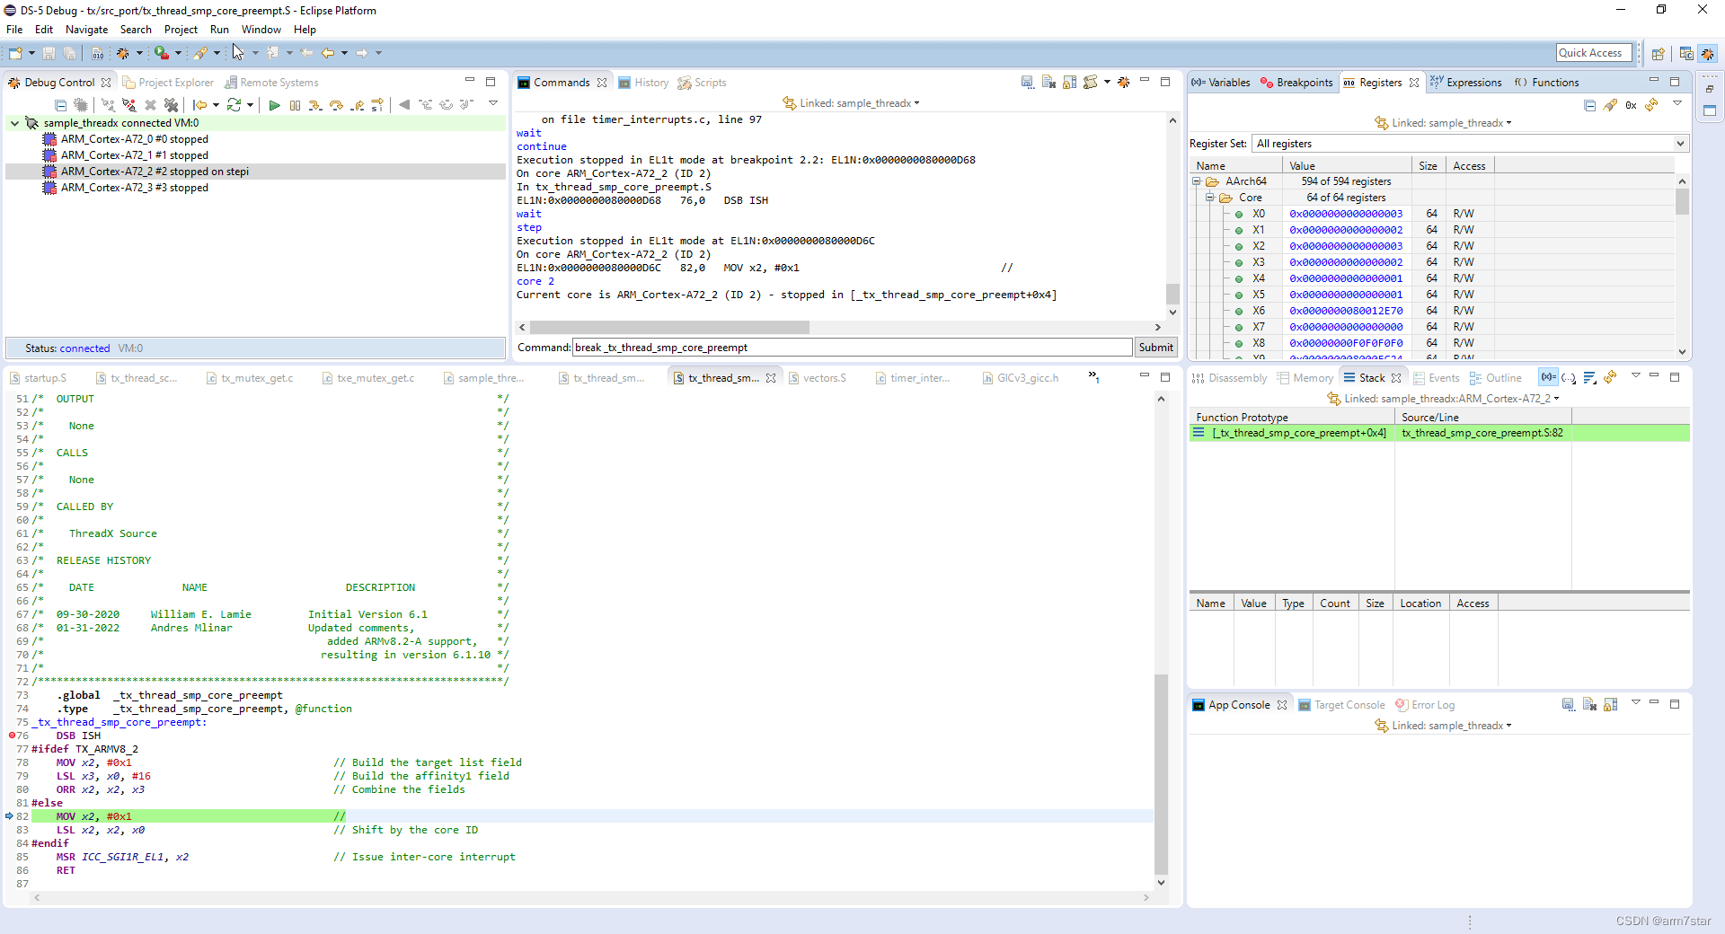Click the Commands output horizontal scrollbar
Viewport: 1725px width, 934px height.
point(668,328)
